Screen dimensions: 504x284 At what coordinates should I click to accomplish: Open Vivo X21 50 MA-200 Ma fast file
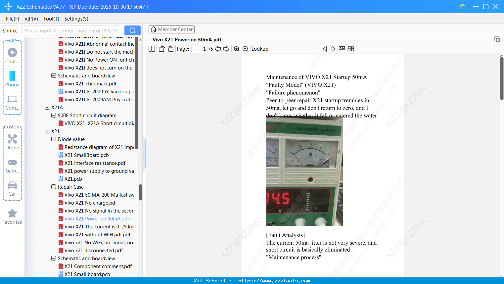point(96,195)
